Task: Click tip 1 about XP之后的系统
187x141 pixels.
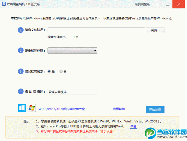Action: (99, 122)
